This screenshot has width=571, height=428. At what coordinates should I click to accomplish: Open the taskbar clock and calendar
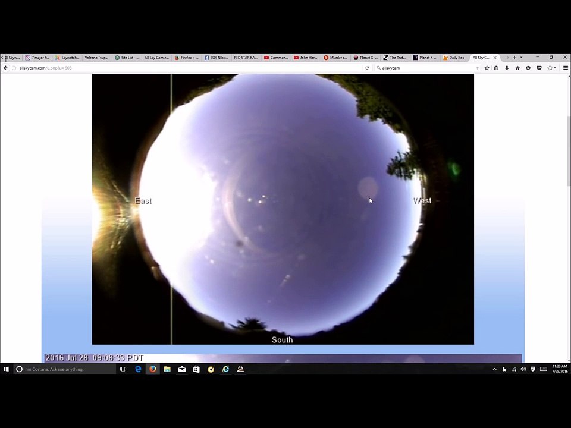(x=559, y=369)
